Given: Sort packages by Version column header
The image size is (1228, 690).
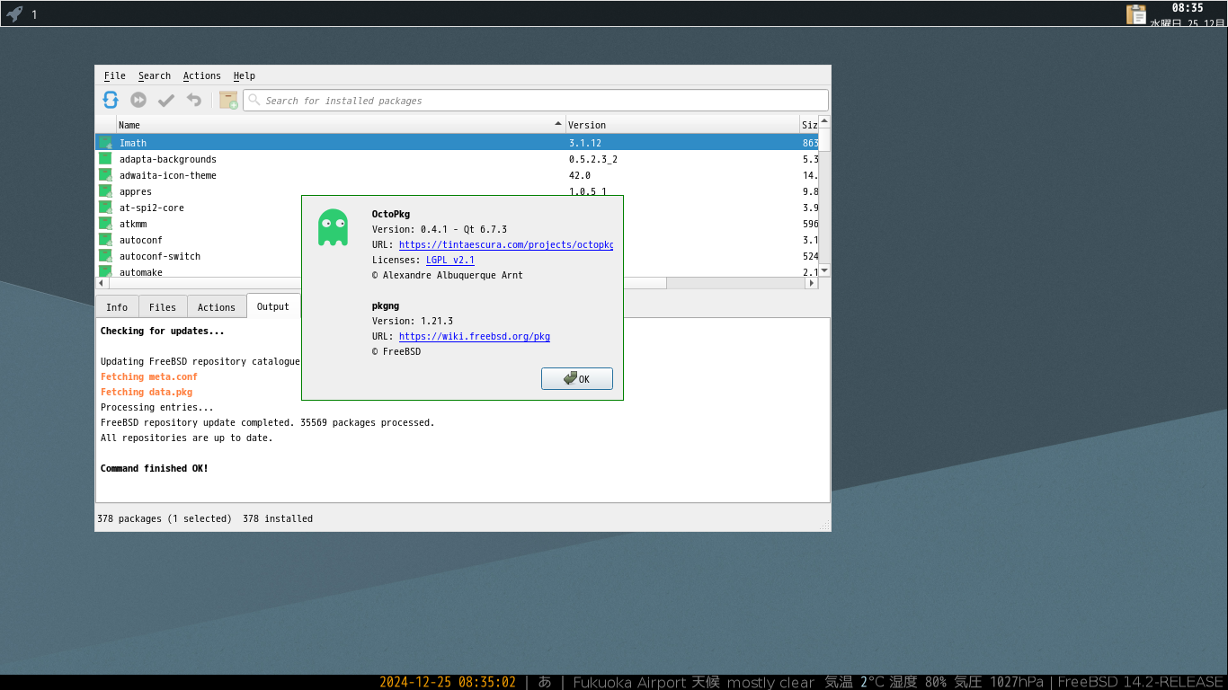Looking at the screenshot, I should (x=681, y=125).
